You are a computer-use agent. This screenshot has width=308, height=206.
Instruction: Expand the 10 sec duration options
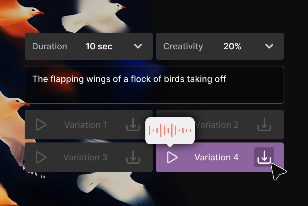coord(138,46)
